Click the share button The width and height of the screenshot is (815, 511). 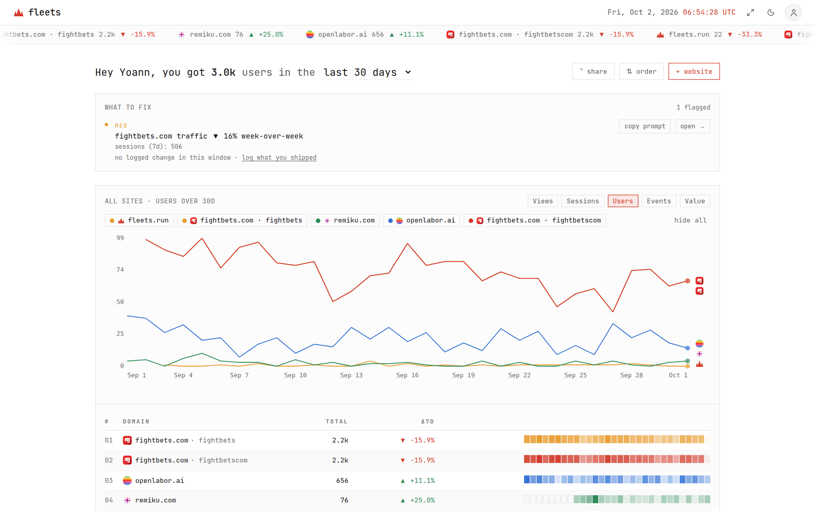coord(593,71)
